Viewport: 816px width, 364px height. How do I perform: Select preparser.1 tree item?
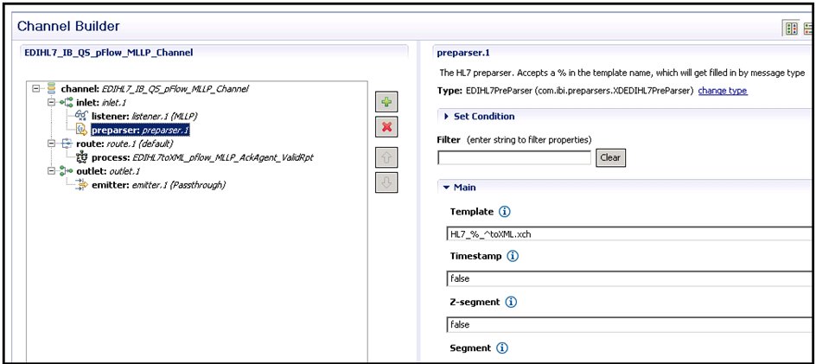140,131
